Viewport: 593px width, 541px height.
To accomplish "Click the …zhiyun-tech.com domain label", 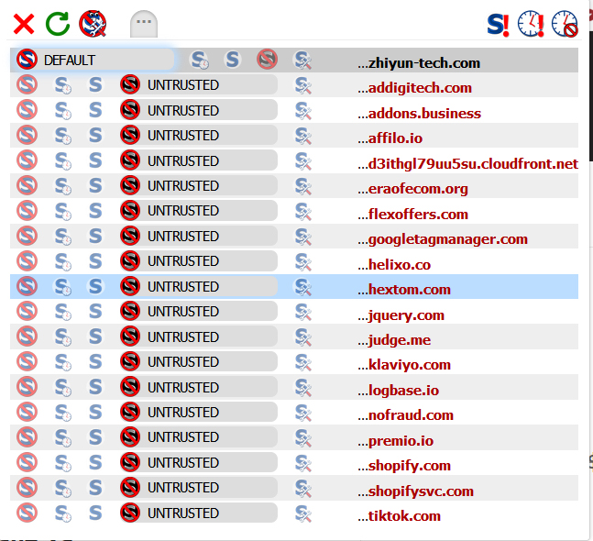I will [419, 62].
